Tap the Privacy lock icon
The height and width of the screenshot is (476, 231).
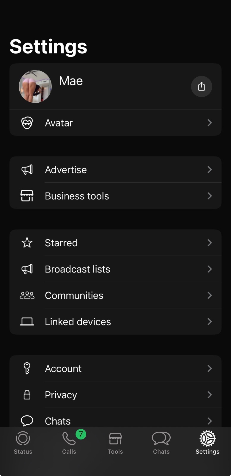pos(27,395)
